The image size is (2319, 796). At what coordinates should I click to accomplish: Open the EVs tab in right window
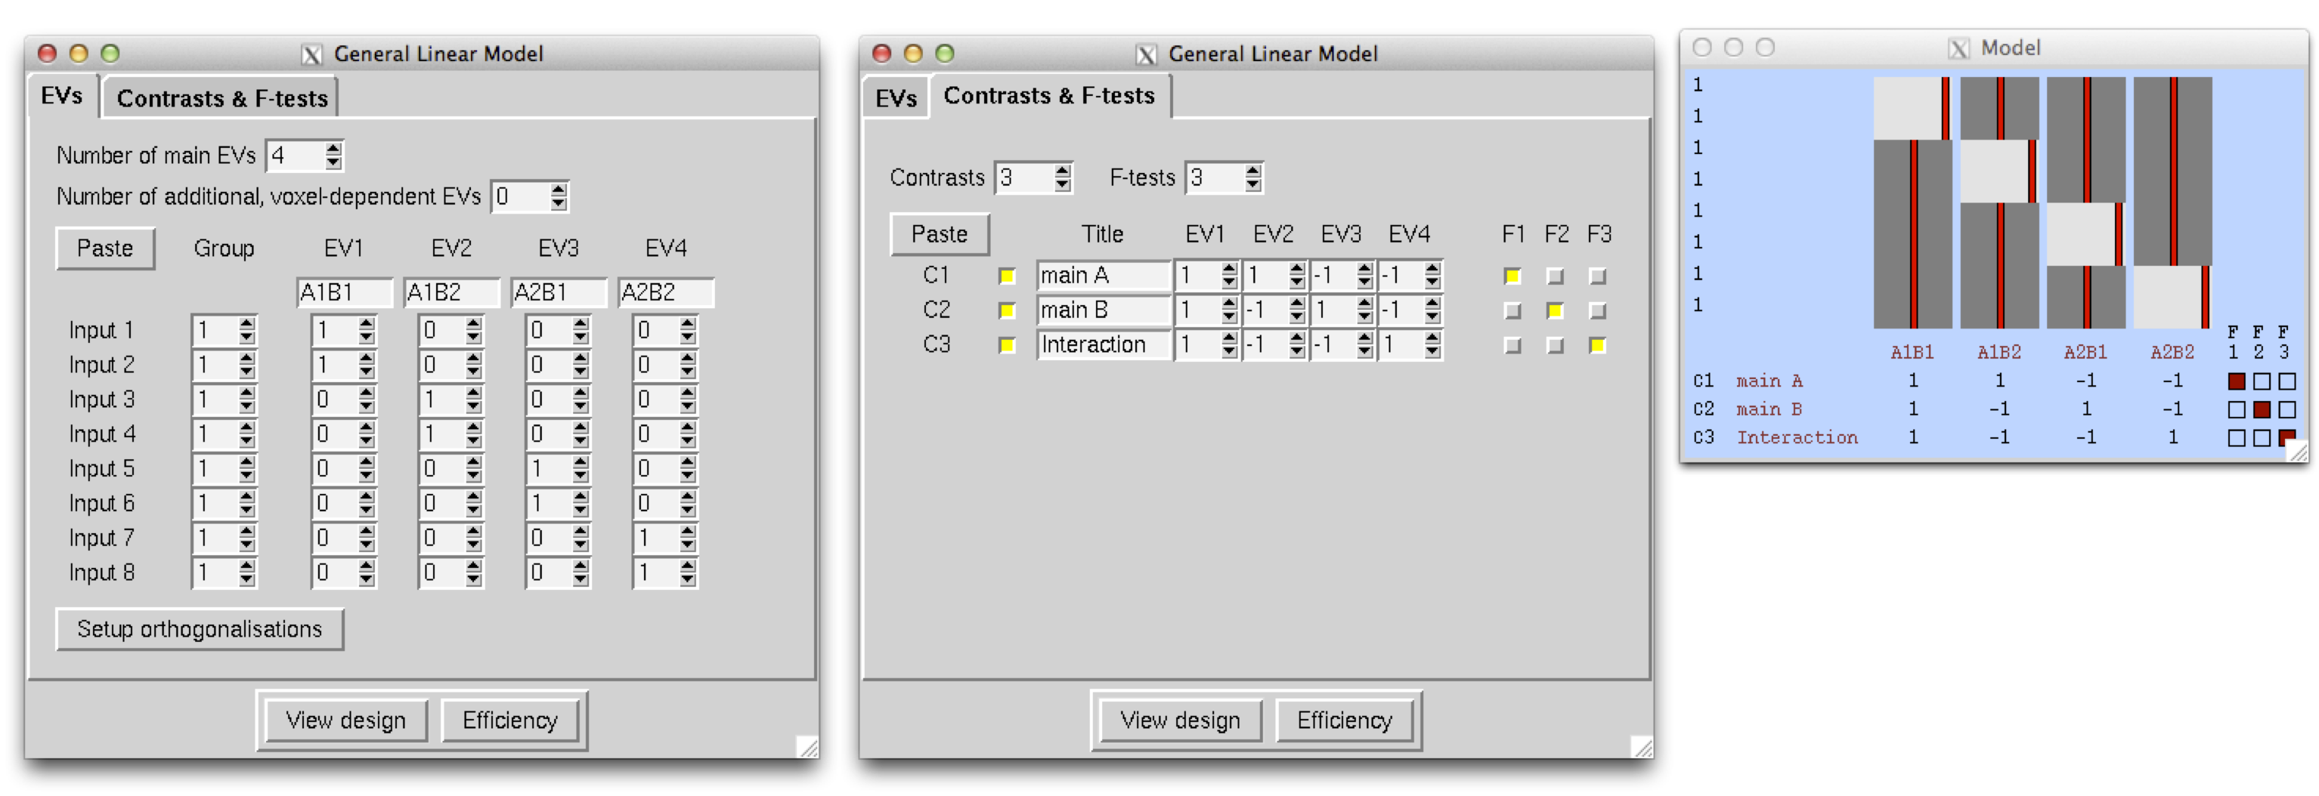point(895,98)
